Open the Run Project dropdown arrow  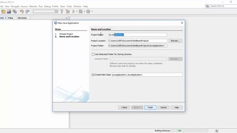point(77,11)
